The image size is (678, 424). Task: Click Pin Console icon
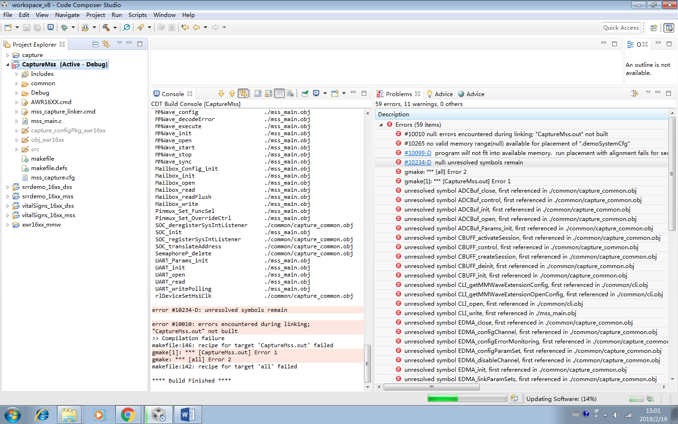[305, 93]
